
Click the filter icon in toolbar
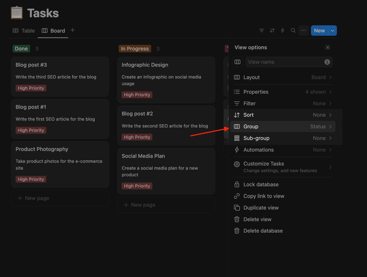[262, 31]
